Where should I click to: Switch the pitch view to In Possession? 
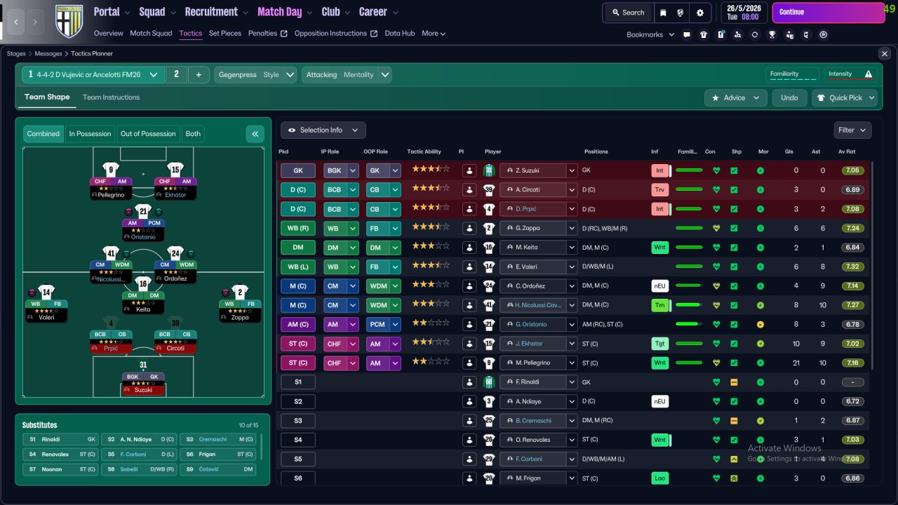click(x=90, y=133)
